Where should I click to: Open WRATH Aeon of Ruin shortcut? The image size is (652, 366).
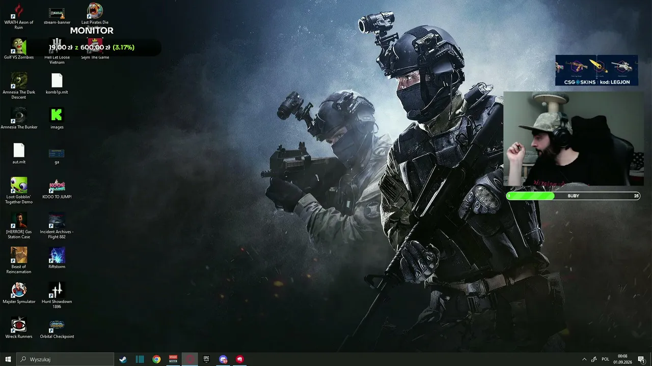19,16
